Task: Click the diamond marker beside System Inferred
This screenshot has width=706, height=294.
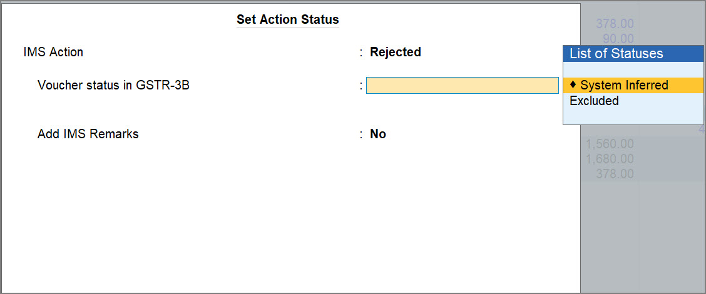Action: 573,85
